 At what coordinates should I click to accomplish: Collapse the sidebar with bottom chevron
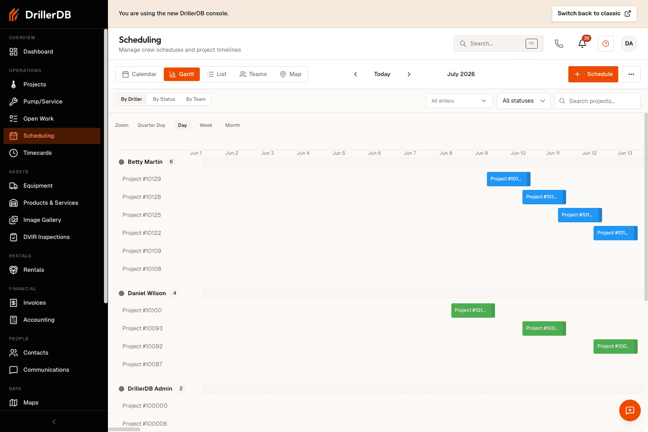click(54, 422)
